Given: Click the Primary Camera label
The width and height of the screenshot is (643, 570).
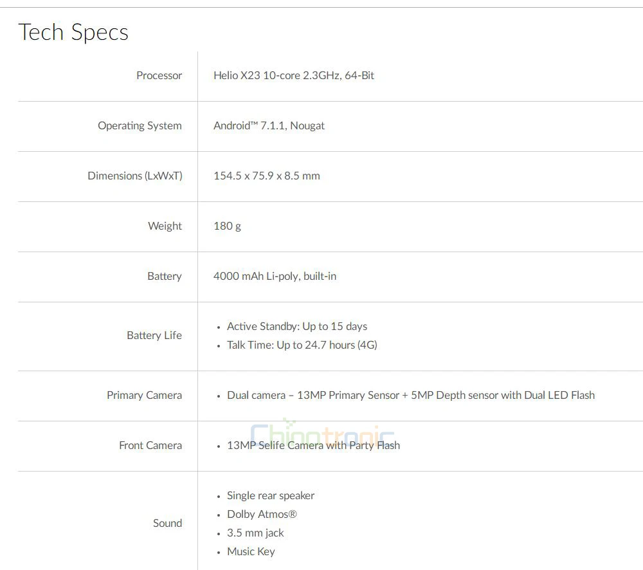Looking at the screenshot, I should [x=144, y=395].
